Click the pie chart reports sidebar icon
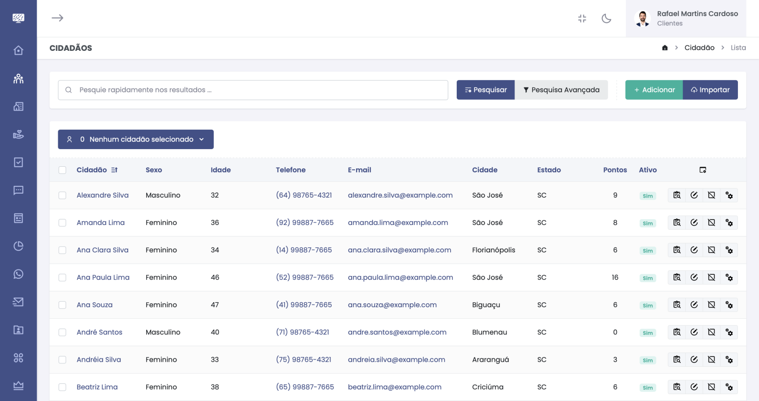This screenshot has width=759, height=401. click(x=18, y=246)
